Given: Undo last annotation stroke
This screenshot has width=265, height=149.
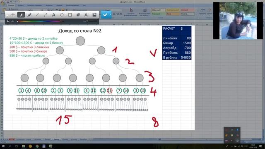Looking at the screenshot, I should pyautogui.click(x=8, y=22).
